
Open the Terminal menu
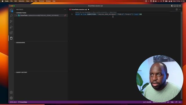[41, 1]
